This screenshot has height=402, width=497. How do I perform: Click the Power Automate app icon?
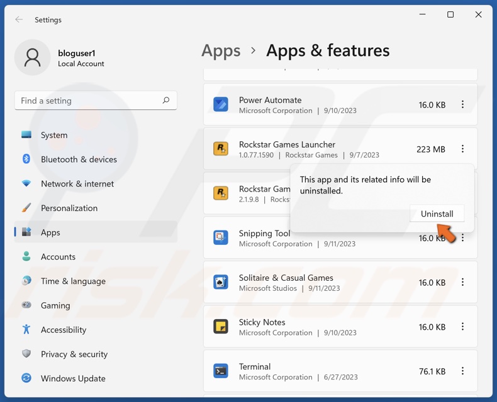[x=221, y=104]
